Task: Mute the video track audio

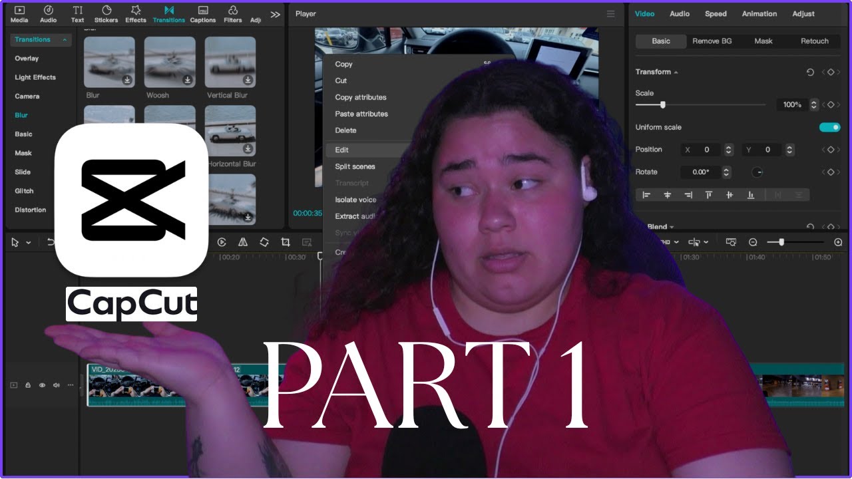Action: click(x=56, y=385)
